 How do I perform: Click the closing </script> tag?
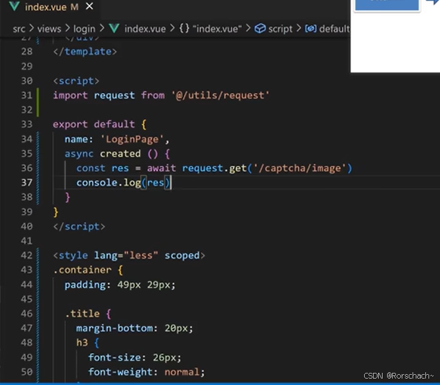click(79, 227)
